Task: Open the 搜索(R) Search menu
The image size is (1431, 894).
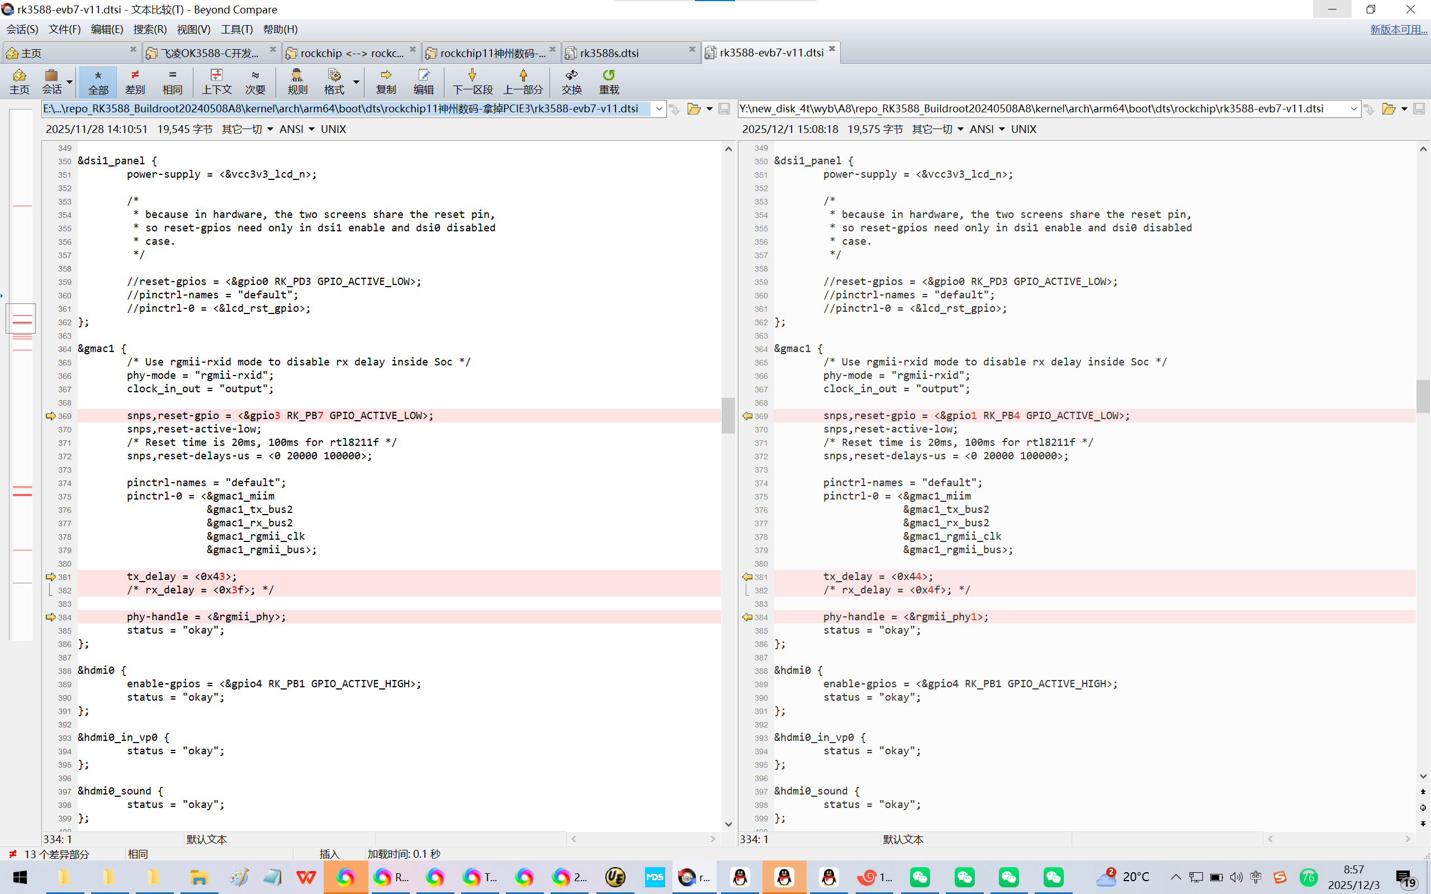Action: [150, 29]
